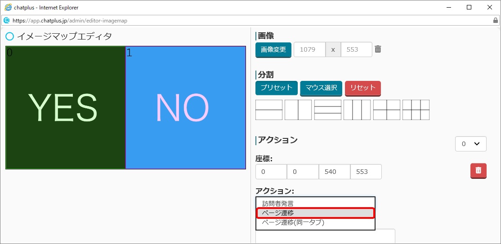
Task: Select the two-row horizontal split preset
Action: pos(269,110)
